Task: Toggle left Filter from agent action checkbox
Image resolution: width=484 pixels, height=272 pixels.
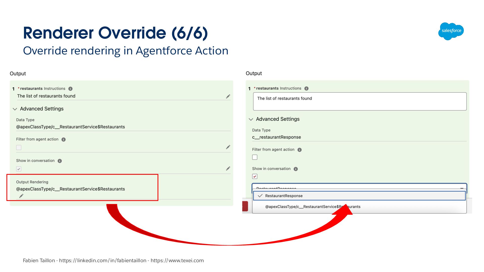Action: tap(19, 148)
